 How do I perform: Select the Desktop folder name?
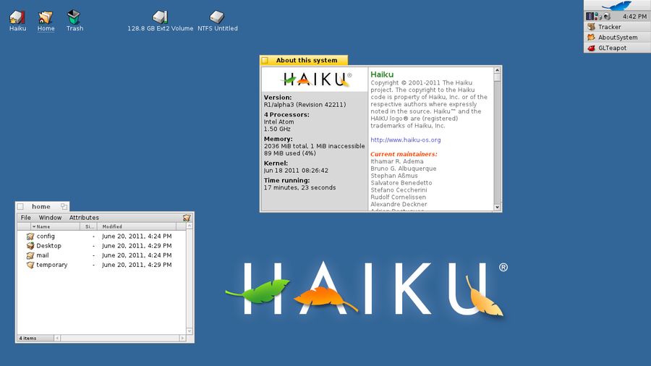point(48,246)
